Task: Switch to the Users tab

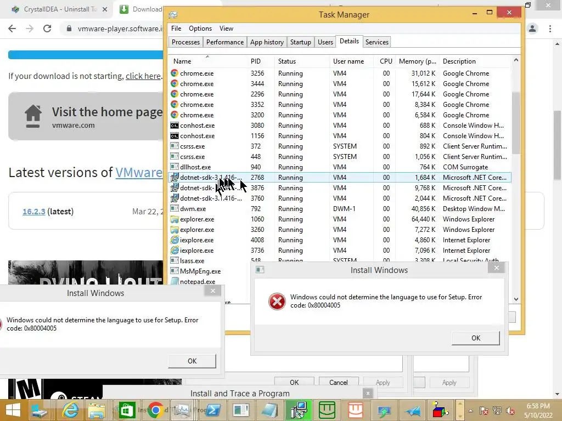Action: (325, 42)
